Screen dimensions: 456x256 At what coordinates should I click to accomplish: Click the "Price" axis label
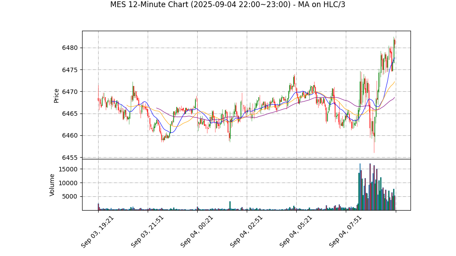point(56,96)
